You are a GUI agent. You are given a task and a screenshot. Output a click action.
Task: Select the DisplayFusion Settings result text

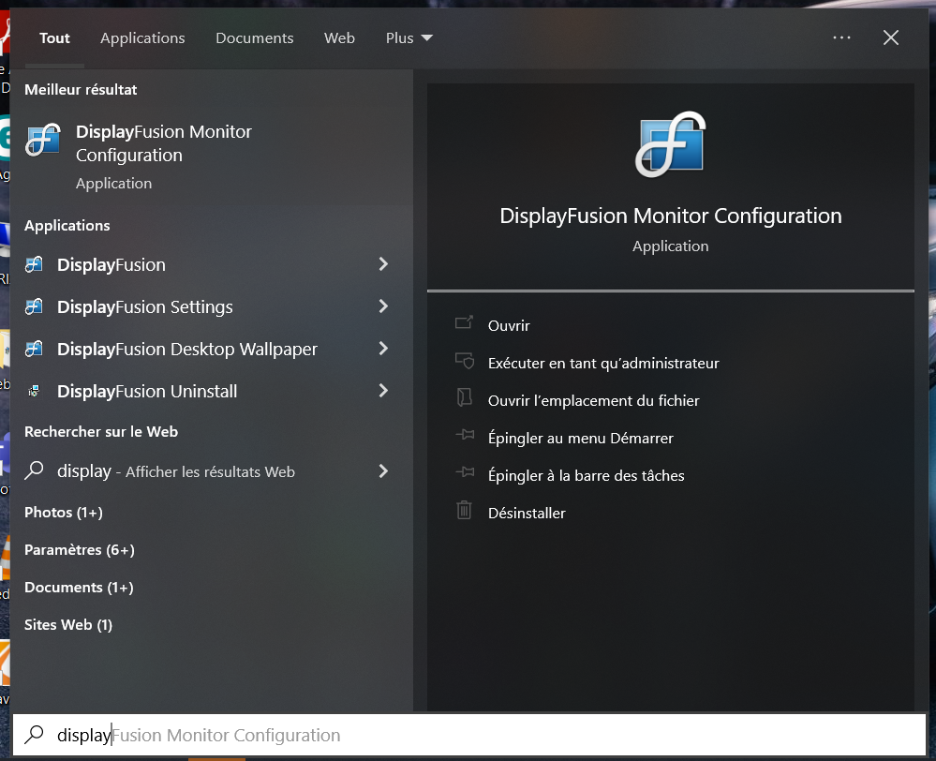click(145, 307)
